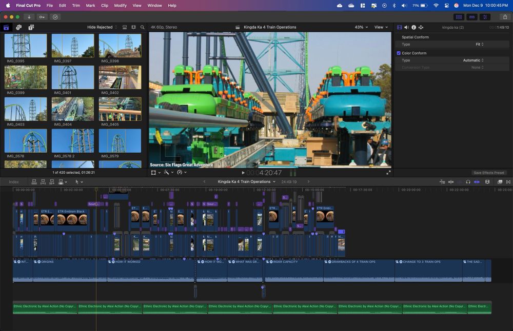Toggle browser filmstrip or list view
The height and width of the screenshot is (331, 513).
pyautogui.click(x=125, y=28)
